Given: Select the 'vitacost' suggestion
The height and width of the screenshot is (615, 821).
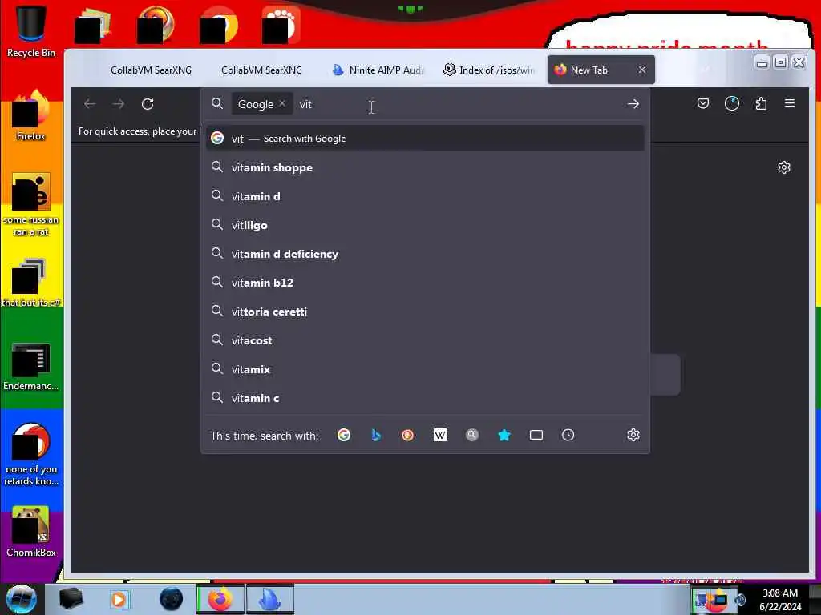Looking at the screenshot, I should 425,340.
